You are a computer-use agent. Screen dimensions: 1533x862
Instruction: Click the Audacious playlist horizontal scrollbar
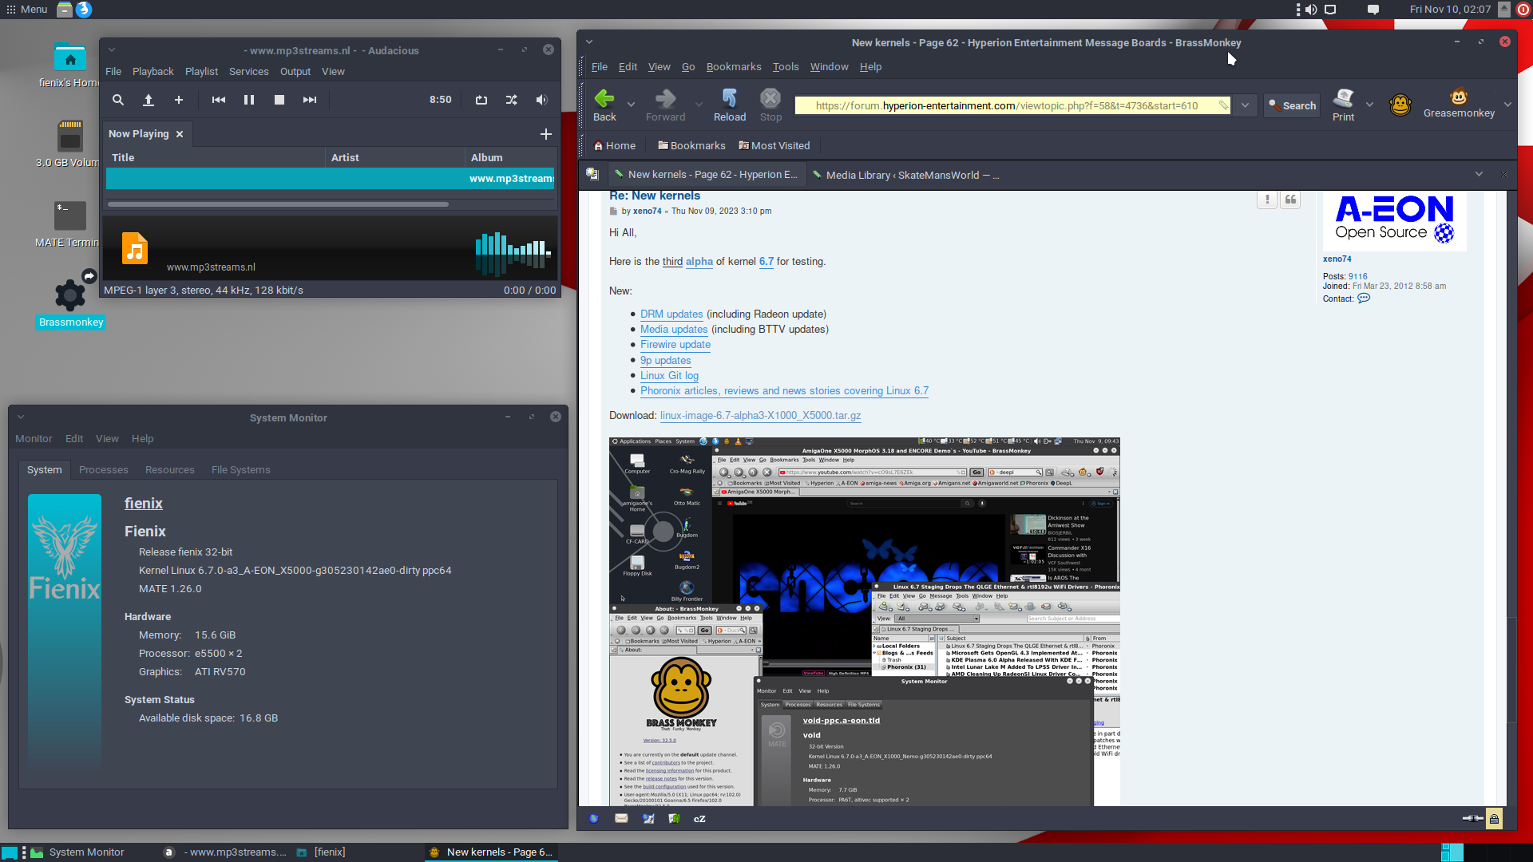pyautogui.click(x=278, y=204)
